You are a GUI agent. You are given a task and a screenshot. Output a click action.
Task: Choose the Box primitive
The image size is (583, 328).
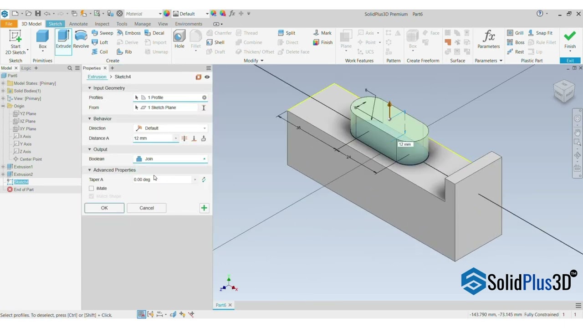click(42, 40)
